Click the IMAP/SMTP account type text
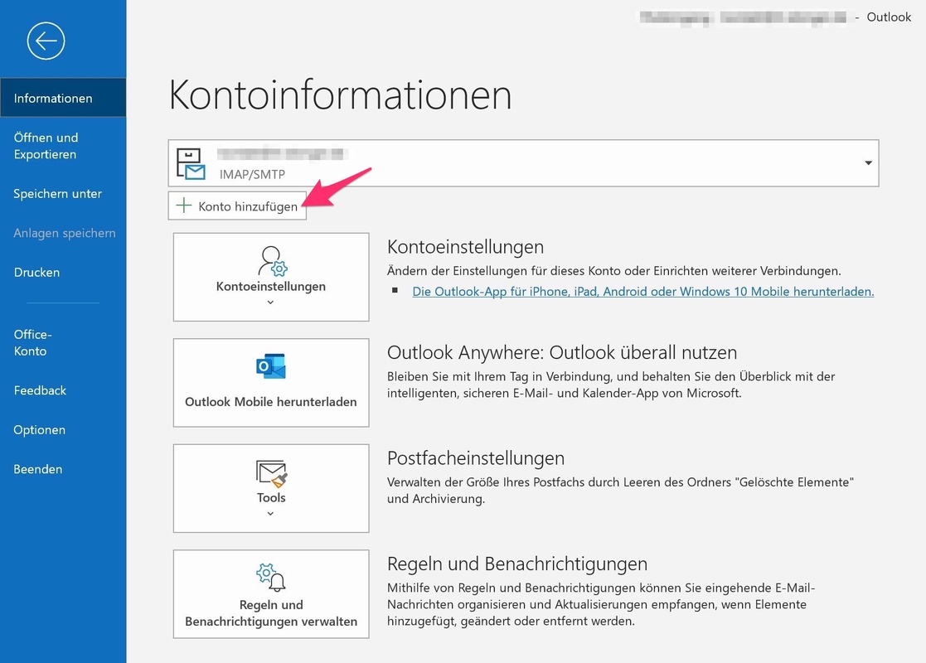The width and height of the screenshot is (926, 663). coord(252,174)
